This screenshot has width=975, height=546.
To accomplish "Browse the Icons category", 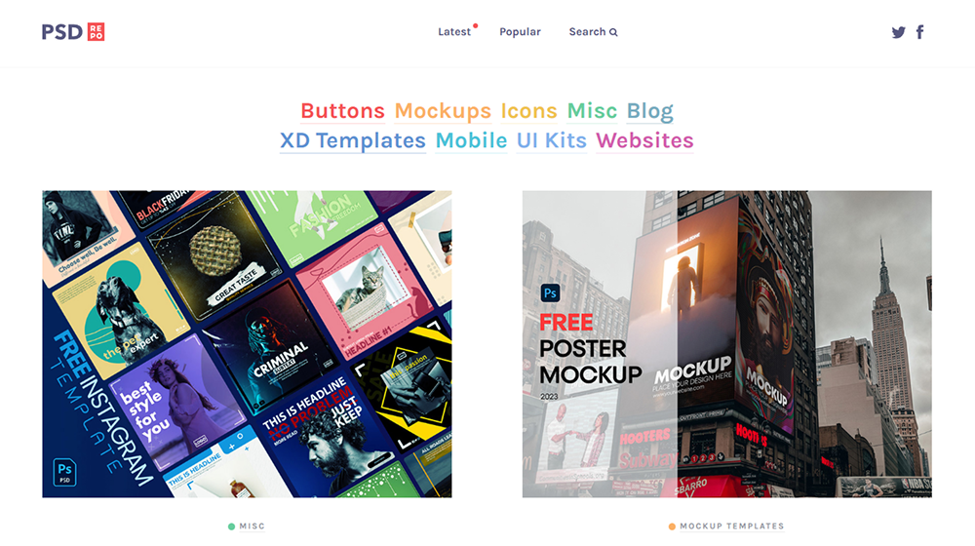I will [529, 111].
